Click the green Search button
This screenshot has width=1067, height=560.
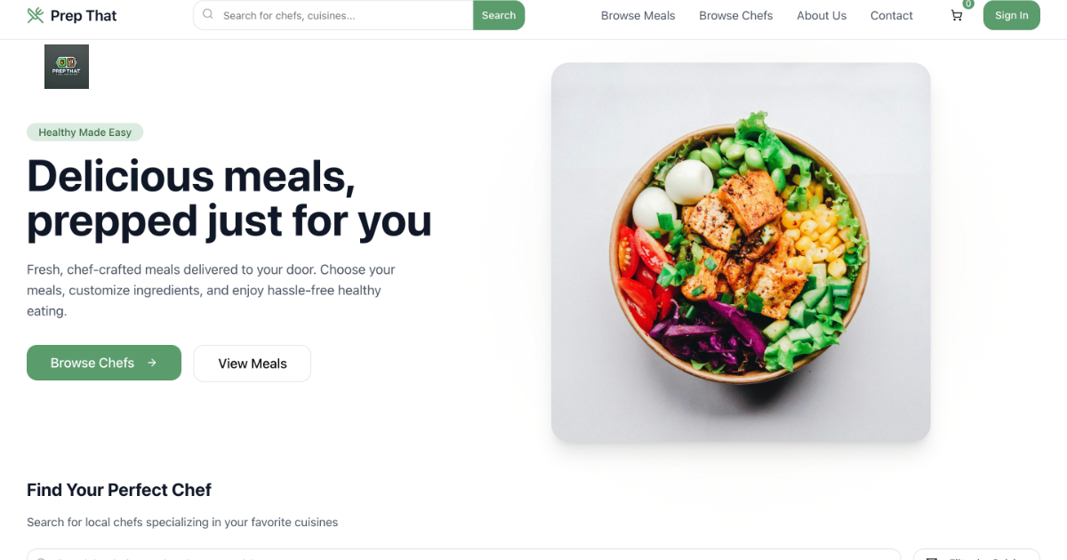(499, 15)
